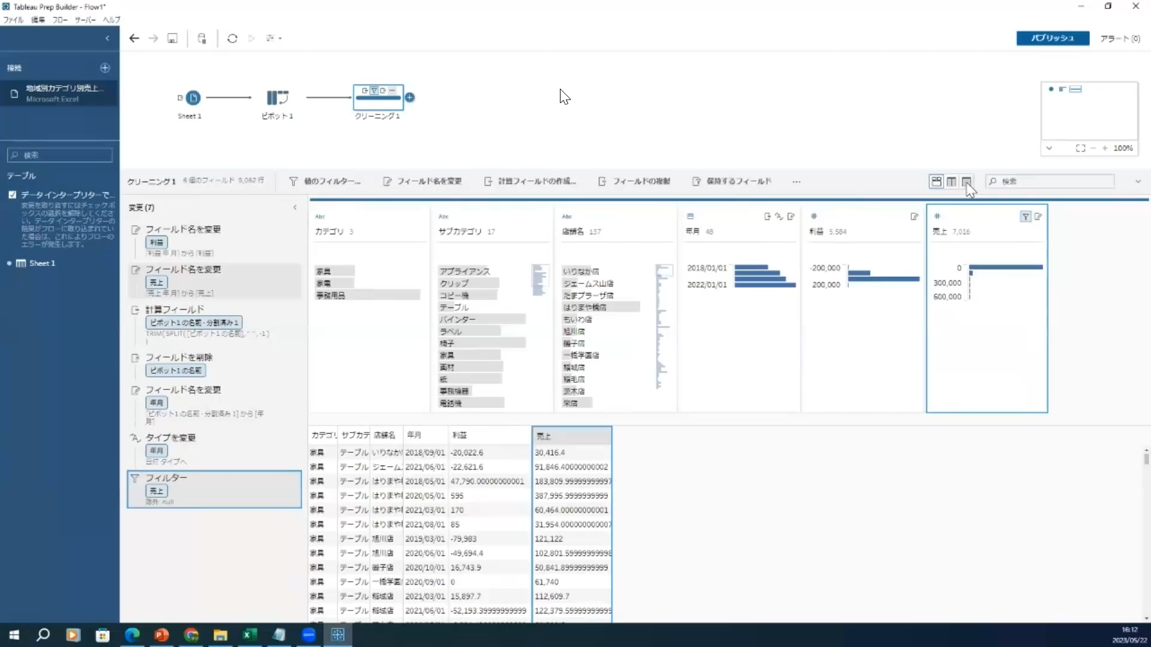This screenshot has width=1151, height=647.
Task: Click the 売上 column header in data grid
Action: coord(572,436)
